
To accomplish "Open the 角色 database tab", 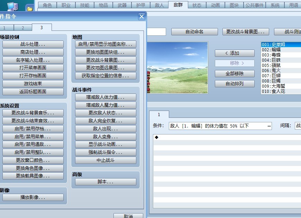I will pos(47,5).
